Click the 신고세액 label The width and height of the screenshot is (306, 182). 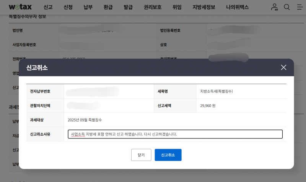pyautogui.click(x=164, y=106)
